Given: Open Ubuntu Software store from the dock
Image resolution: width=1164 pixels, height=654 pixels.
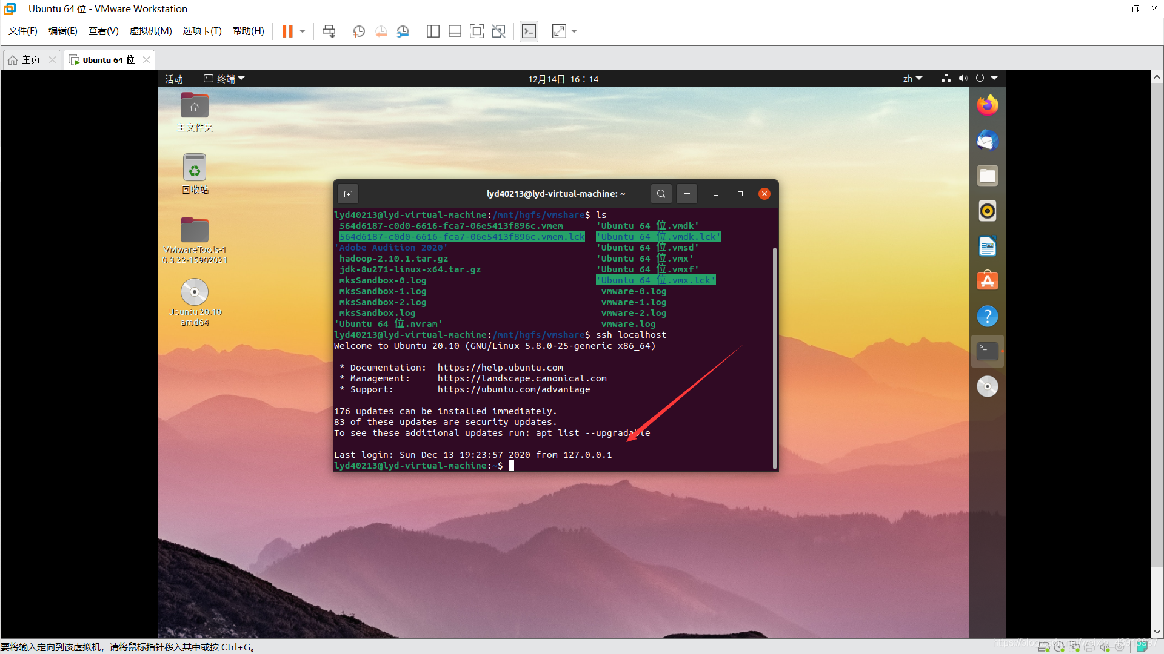Looking at the screenshot, I should click(988, 281).
